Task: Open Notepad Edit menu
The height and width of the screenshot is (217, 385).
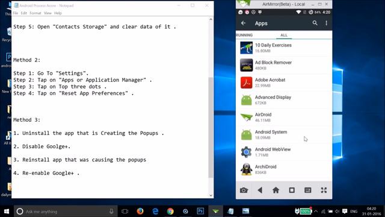Action: pos(24,13)
